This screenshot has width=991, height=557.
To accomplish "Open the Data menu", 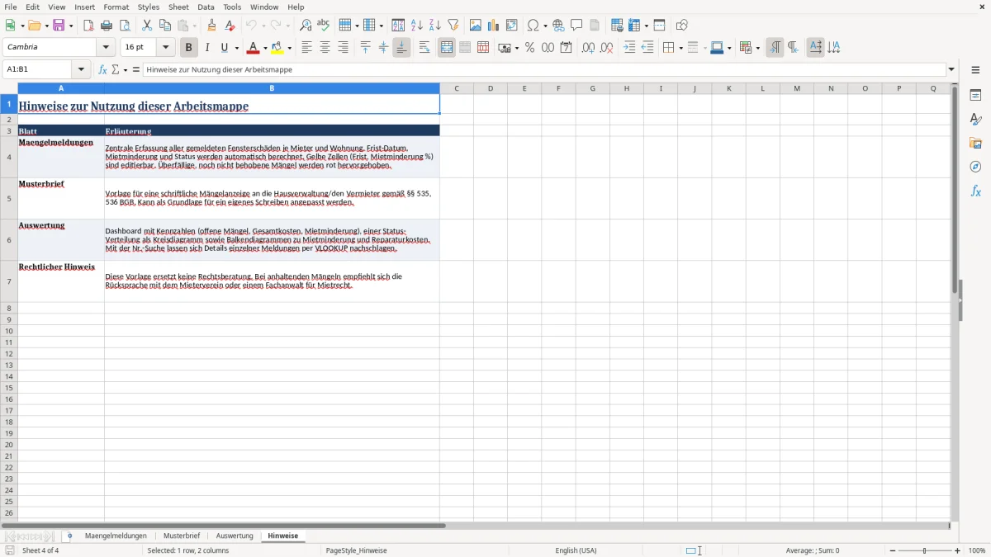I will coord(206,7).
